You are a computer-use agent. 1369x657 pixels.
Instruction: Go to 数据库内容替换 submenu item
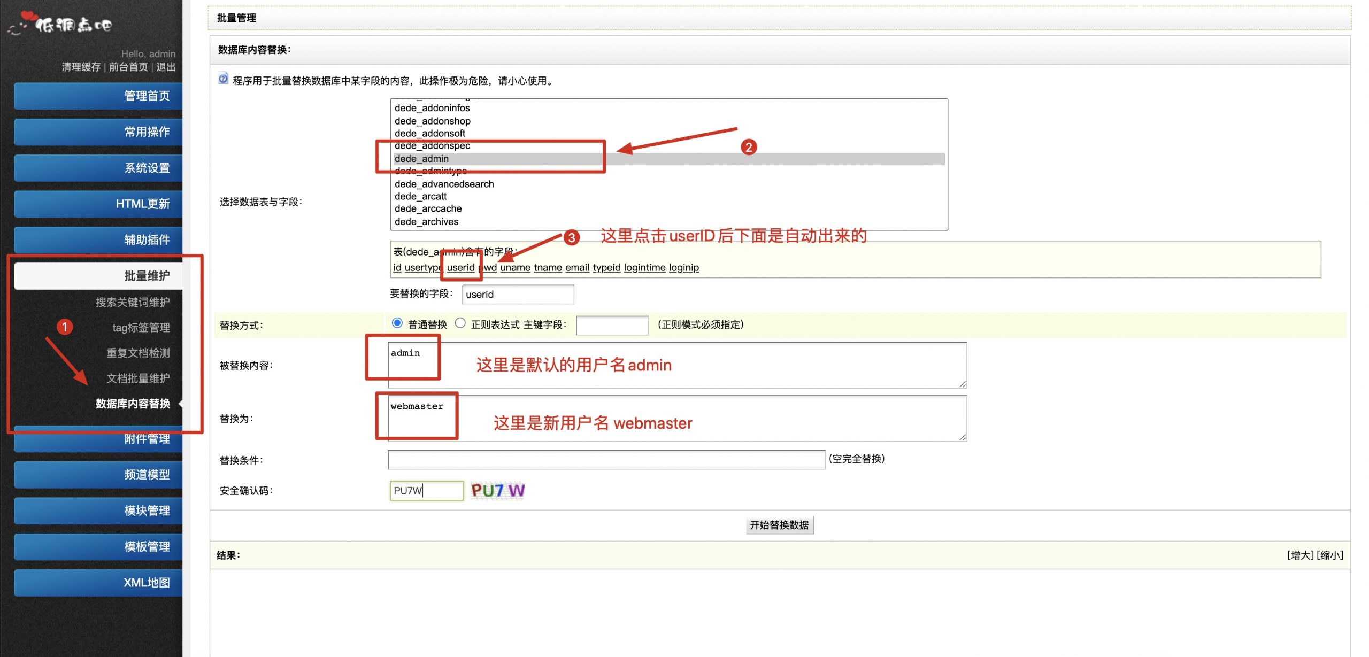click(133, 404)
